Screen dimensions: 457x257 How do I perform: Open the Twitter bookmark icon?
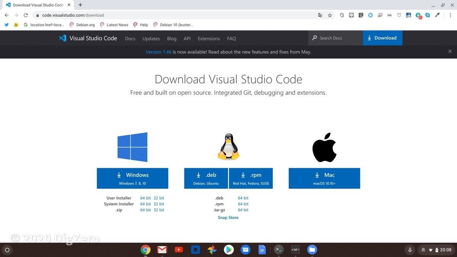coord(6,25)
